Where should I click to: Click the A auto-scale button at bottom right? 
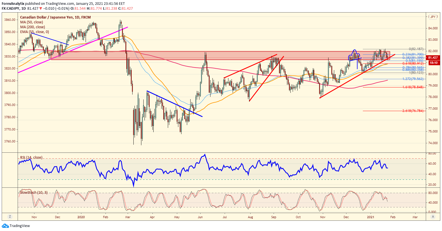coord(433,216)
